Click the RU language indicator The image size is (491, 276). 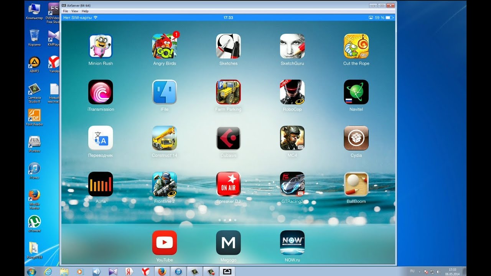click(x=412, y=271)
